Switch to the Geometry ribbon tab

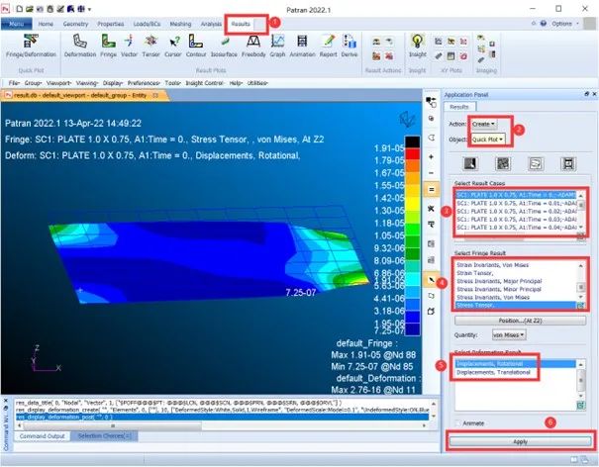pyautogui.click(x=75, y=24)
